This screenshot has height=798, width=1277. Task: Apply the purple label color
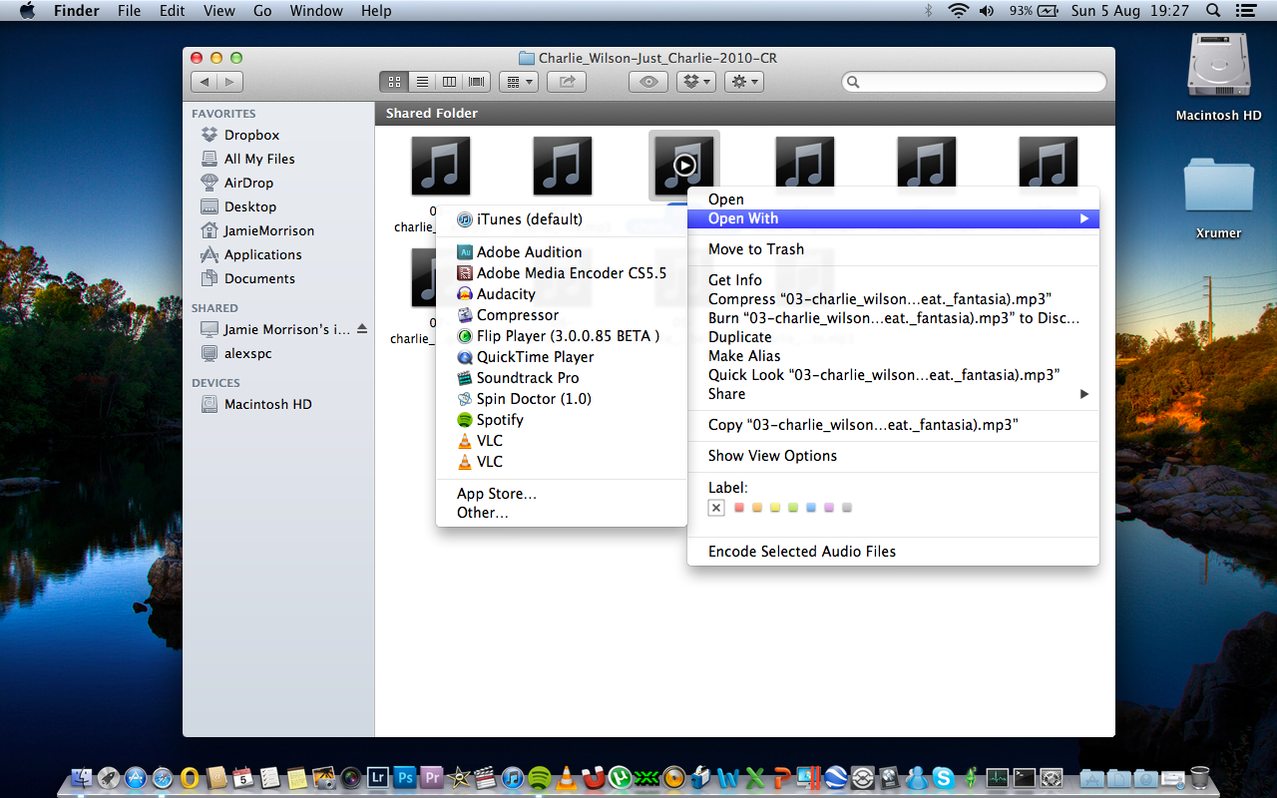coord(829,508)
